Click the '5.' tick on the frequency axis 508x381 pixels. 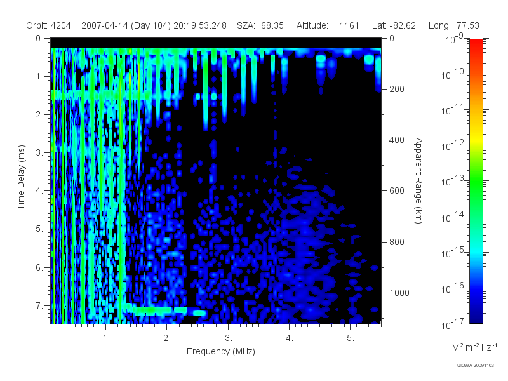(351, 338)
